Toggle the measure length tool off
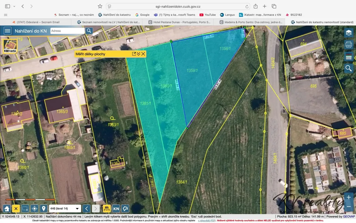 point(106,208)
